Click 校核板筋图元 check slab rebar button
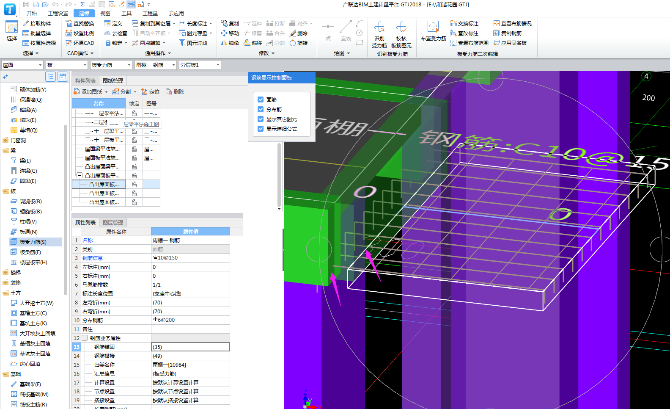This screenshot has height=409, width=670. [x=401, y=35]
